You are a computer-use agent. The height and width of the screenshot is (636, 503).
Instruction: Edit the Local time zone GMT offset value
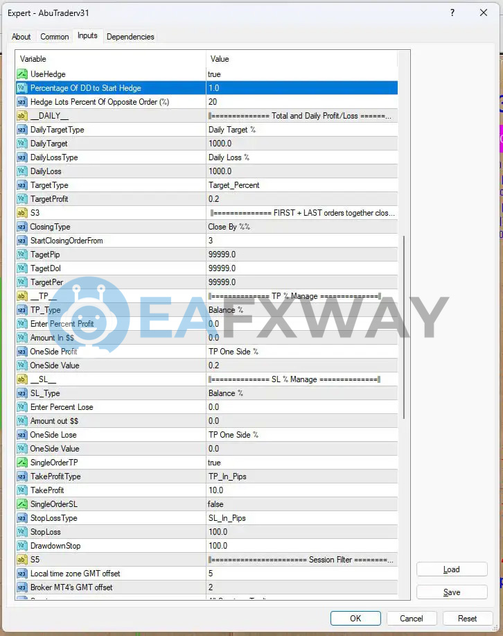301,573
